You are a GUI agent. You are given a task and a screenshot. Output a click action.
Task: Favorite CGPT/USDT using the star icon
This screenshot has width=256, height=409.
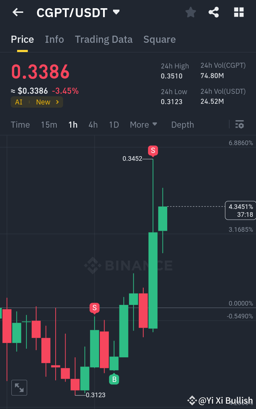point(190,12)
